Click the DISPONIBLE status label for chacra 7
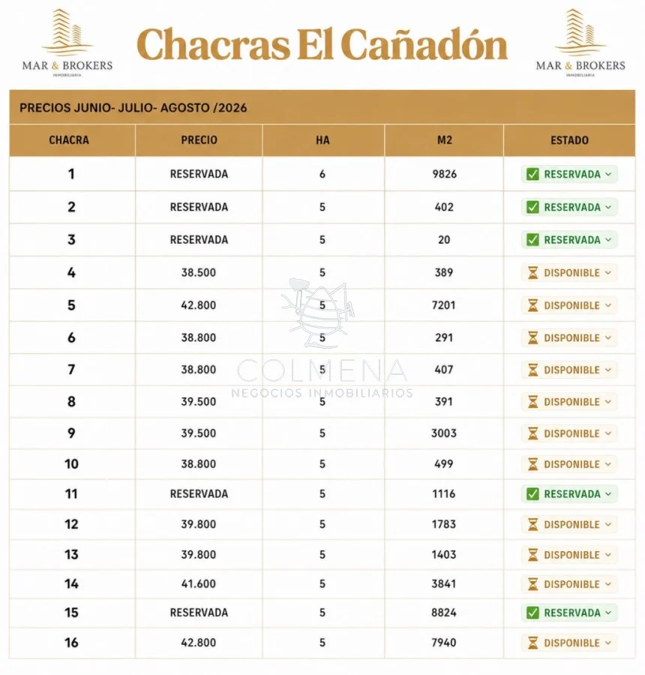 pyautogui.click(x=571, y=370)
